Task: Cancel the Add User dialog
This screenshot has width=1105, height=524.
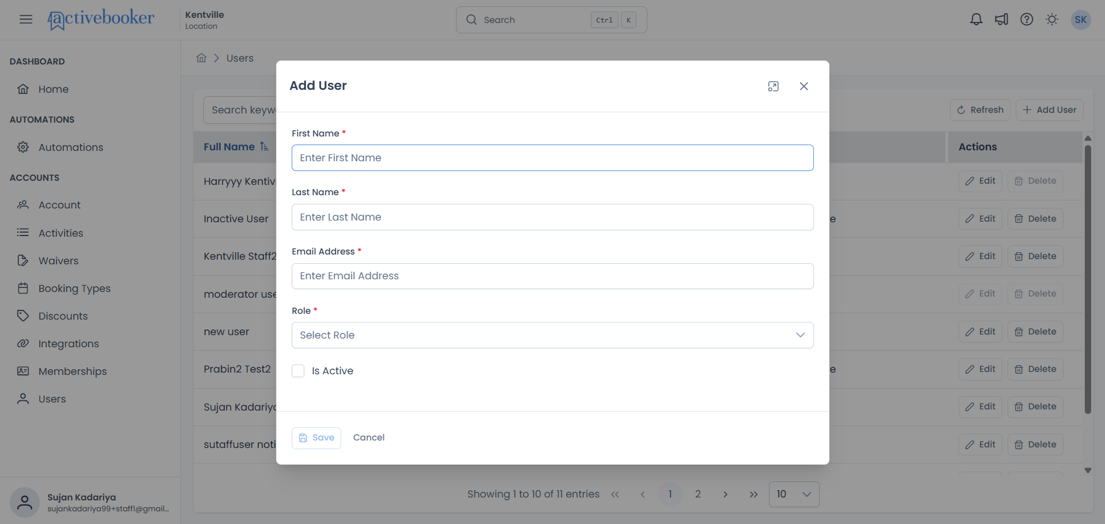Action: point(369,438)
